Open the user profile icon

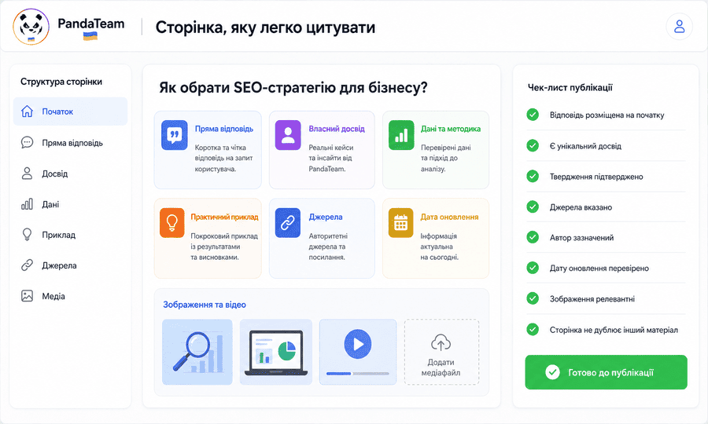679,27
